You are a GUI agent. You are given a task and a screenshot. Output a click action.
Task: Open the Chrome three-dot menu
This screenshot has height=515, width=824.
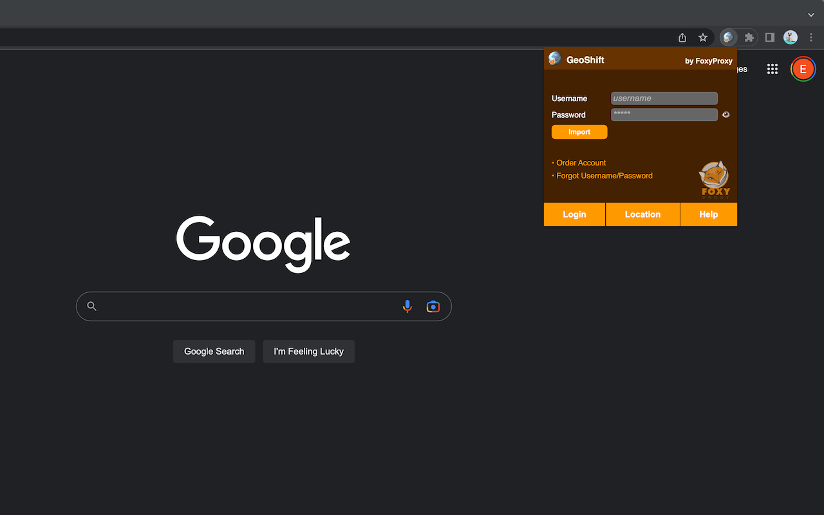[811, 37]
